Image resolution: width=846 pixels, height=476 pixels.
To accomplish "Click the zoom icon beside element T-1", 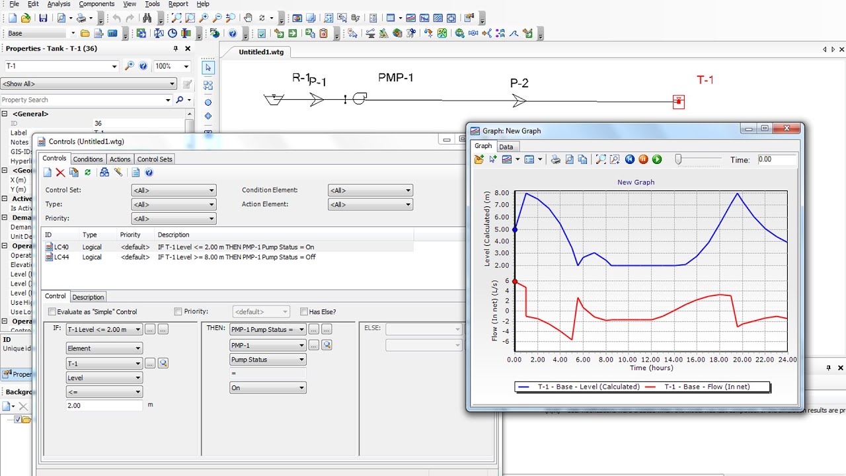I will point(163,363).
